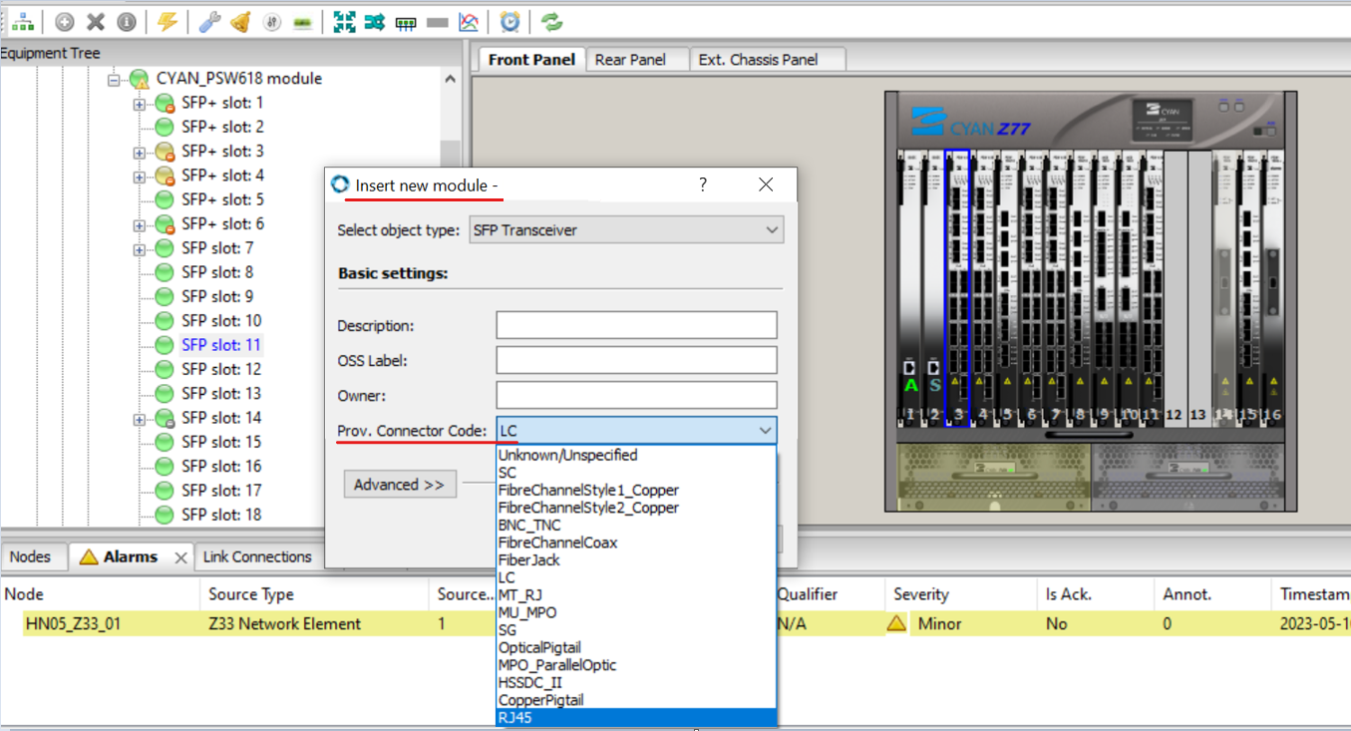Click the round info toolbar icon
This screenshot has width=1351, height=731.
click(127, 21)
